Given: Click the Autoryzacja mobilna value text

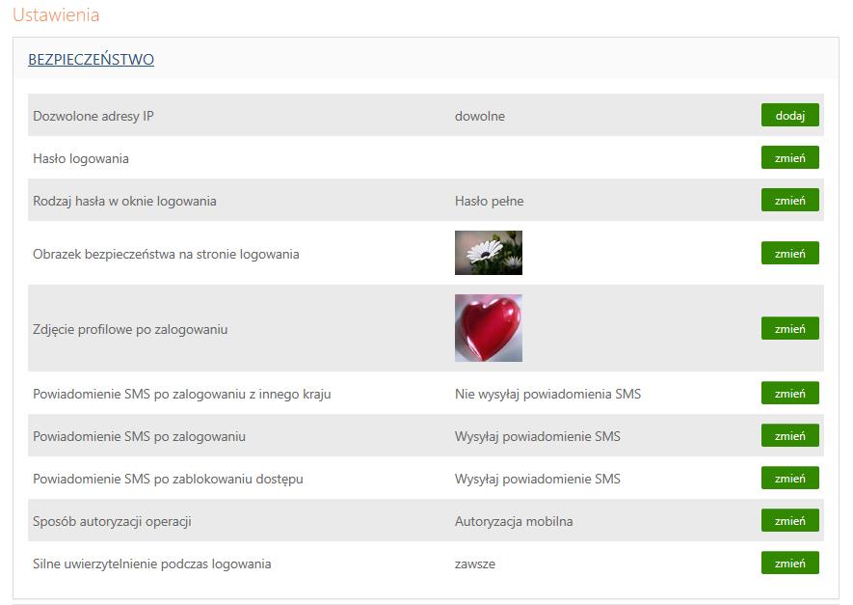Looking at the screenshot, I should [x=514, y=521].
